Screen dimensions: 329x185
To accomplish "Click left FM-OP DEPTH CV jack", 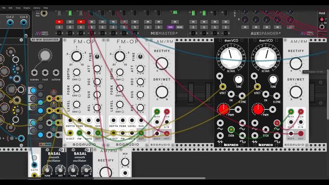I will (x=70, y=120).
